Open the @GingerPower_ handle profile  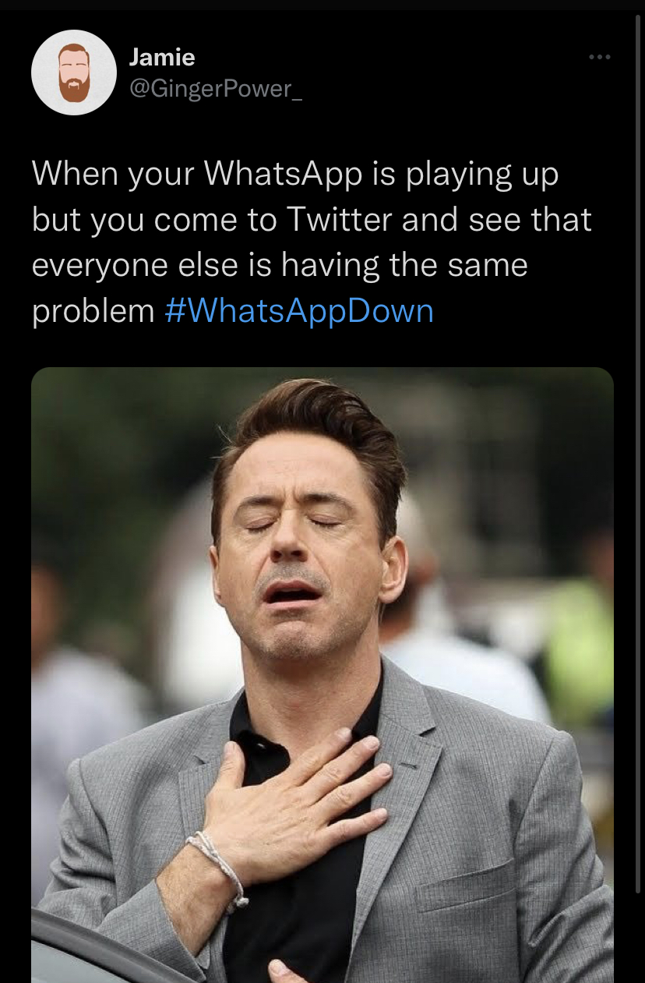(214, 89)
